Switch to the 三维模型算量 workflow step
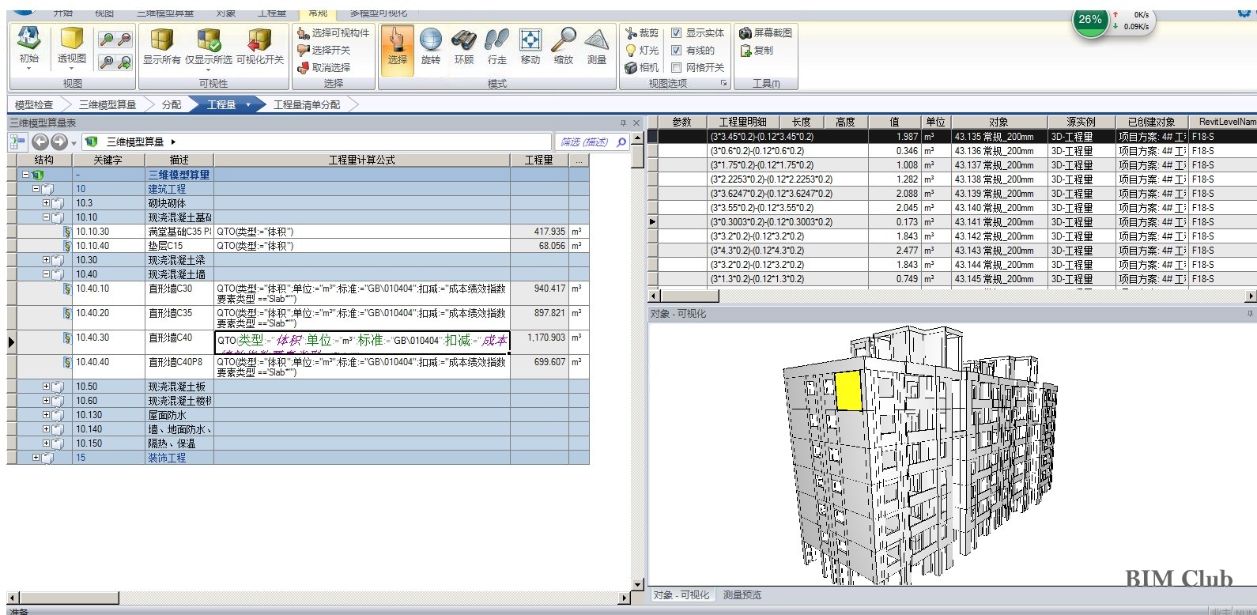The height and width of the screenshot is (615, 1257). point(108,104)
